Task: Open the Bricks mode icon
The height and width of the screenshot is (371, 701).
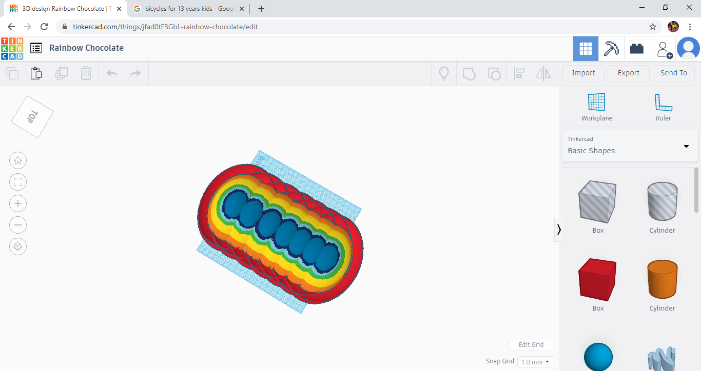Action: tap(637, 49)
